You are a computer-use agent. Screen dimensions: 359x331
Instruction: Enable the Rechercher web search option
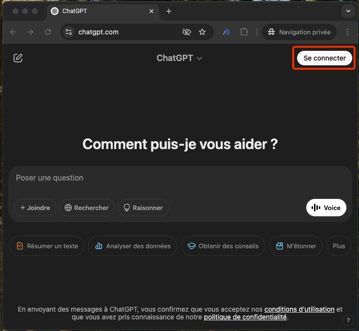(87, 208)
